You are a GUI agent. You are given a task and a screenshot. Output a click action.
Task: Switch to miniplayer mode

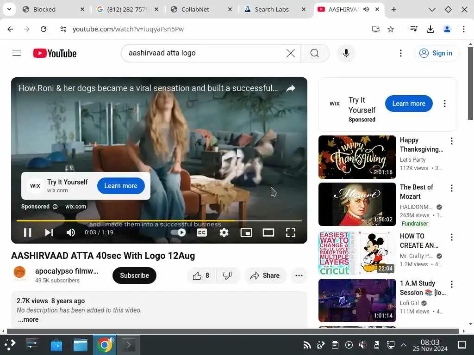pos(246,233)
